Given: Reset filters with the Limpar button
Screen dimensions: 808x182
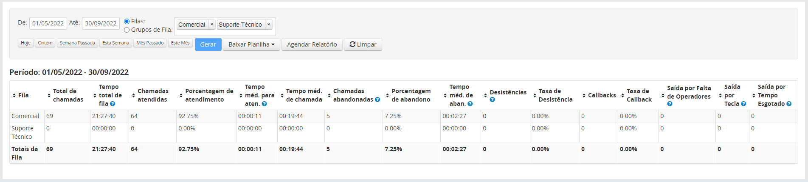Looking at the screenshot, I should tap(363, 44).
